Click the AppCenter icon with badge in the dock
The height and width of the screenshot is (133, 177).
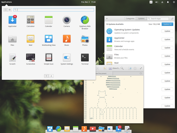[118, 128]
